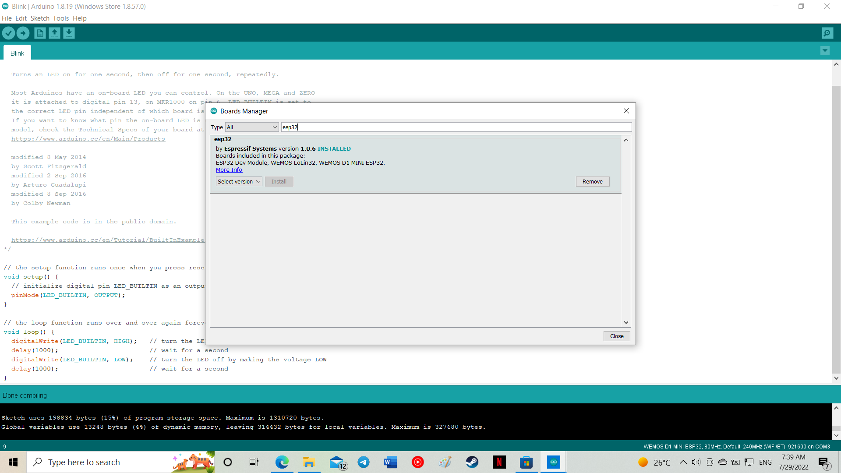The image size is (841, 473).
Task: Click the Remove button for esp32
Action: (x=592, y=181)
